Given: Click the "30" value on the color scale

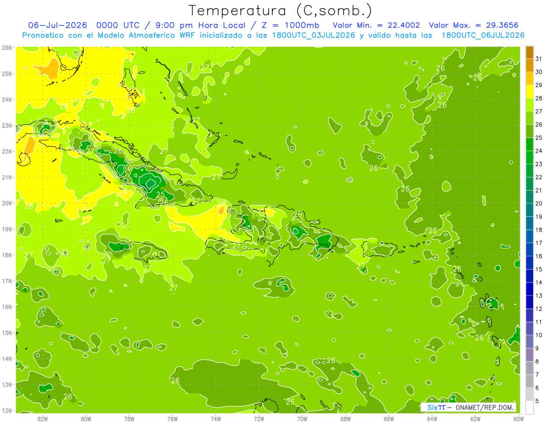Looking at the screenshot, I should (x=539, y=72).
